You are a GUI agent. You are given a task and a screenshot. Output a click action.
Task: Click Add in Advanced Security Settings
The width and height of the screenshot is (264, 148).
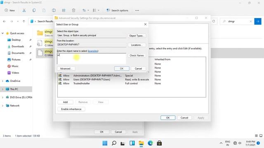point(65,102)
